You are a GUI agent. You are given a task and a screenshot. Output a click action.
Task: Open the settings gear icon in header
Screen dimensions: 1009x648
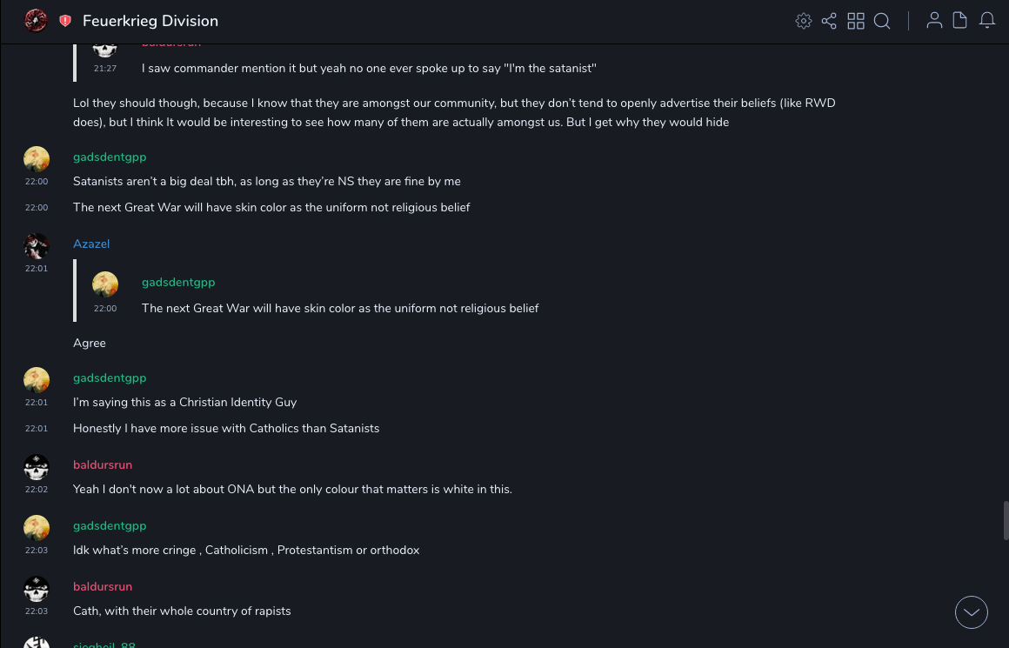804,21
